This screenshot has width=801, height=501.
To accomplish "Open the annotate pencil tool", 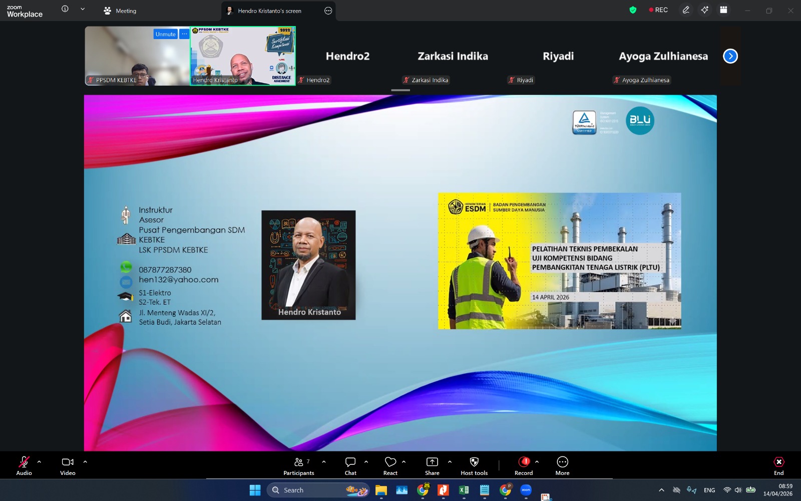I will (686, 10).
